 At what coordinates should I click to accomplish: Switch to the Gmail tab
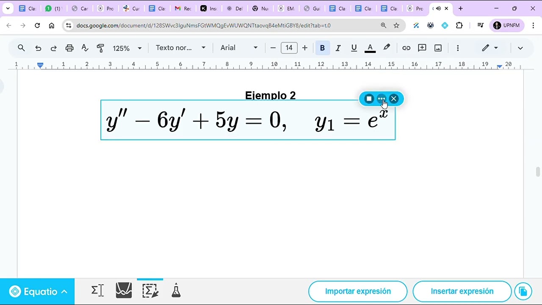coord(183,8)
